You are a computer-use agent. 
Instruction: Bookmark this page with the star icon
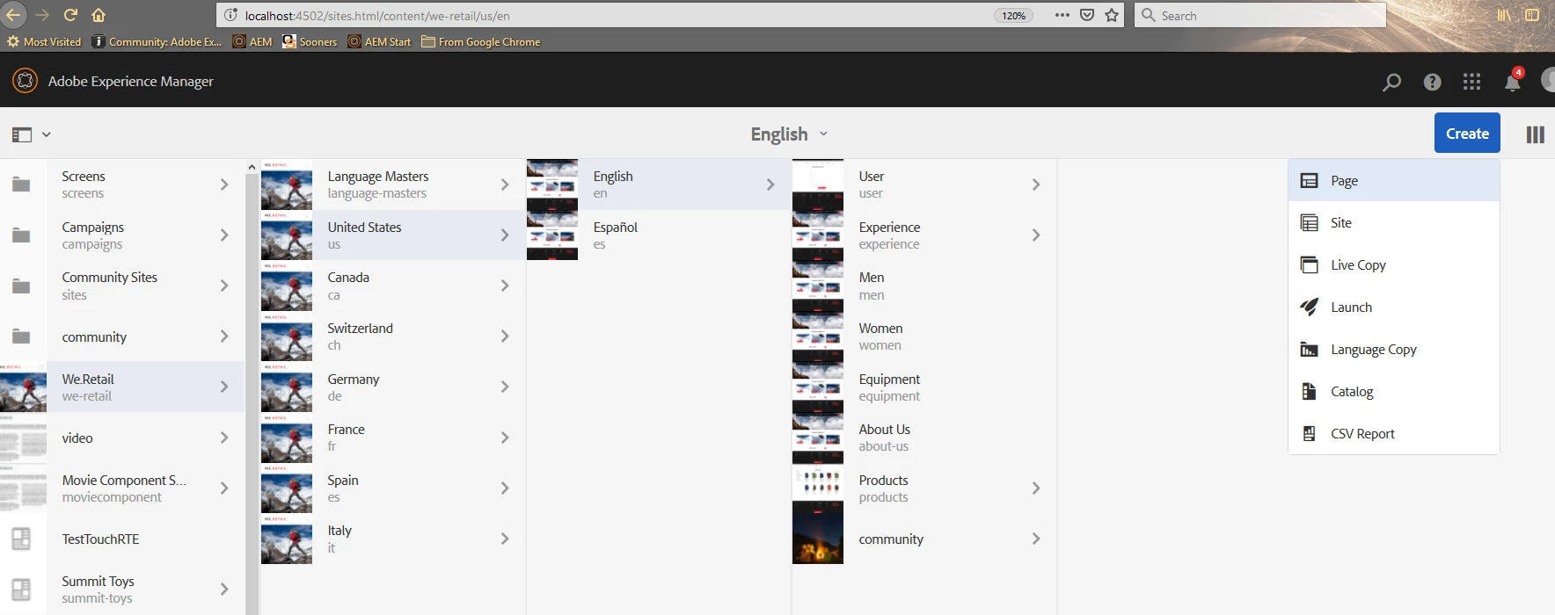coord(1112,15)
